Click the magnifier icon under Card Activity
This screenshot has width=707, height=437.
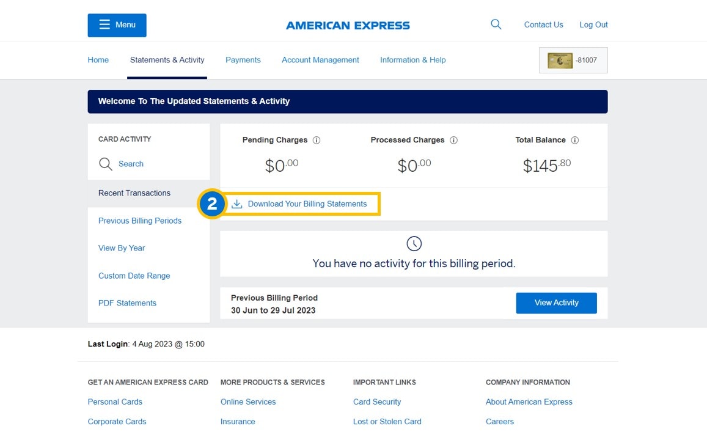coord(105,164)
